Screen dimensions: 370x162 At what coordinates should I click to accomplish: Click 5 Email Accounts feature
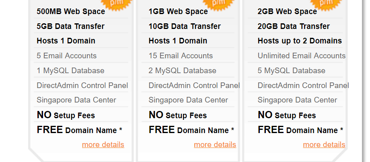66,55
